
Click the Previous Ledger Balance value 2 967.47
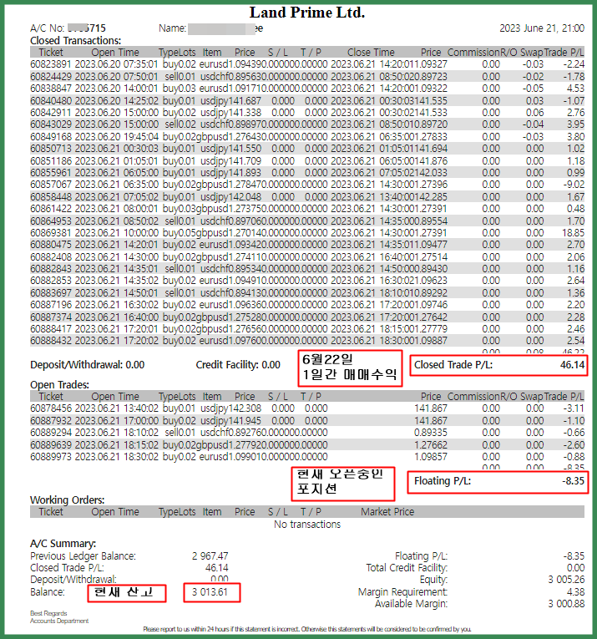pos(210,555)
